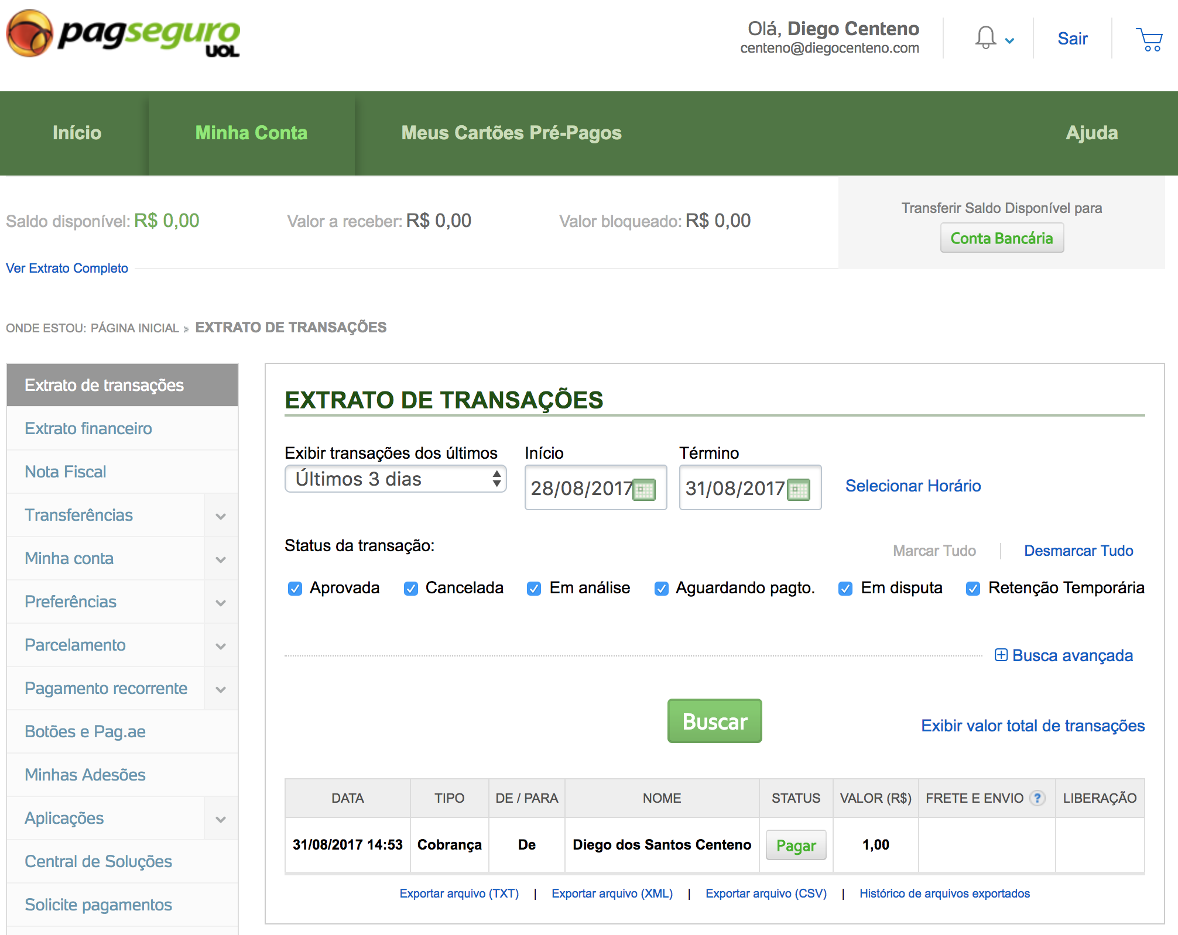Viewport: 1178px width, 935px height.
Task: Toggle the Cancelada checkbox
Action: point(411,589)
